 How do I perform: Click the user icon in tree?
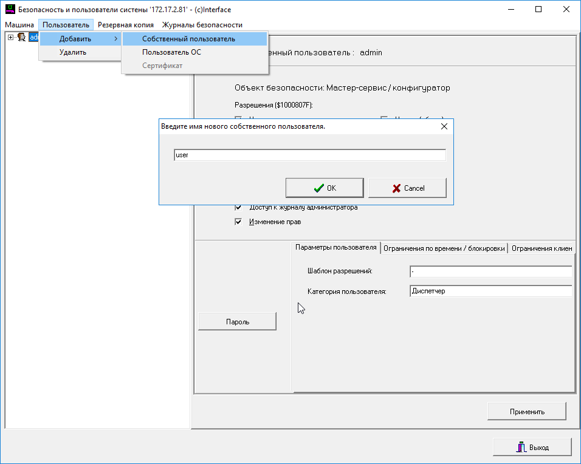pyautogui.click(x=22, y=38)
